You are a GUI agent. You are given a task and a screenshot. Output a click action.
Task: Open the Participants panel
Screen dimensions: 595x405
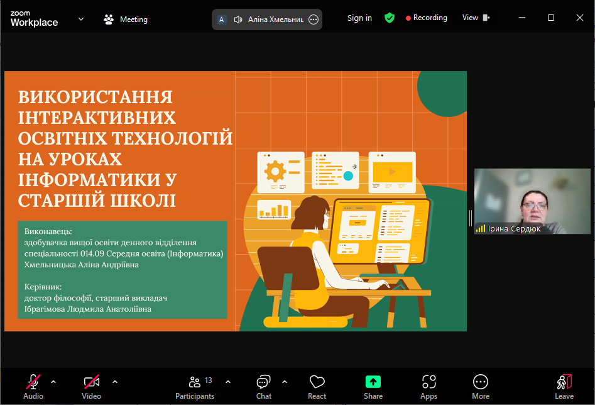[195, 387]
